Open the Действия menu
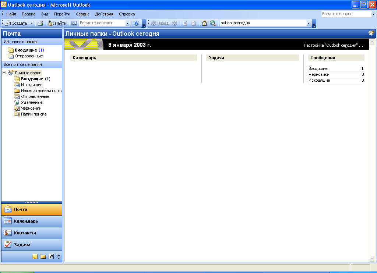The height and width of the screenshot is (273, 377). [104, 14]
